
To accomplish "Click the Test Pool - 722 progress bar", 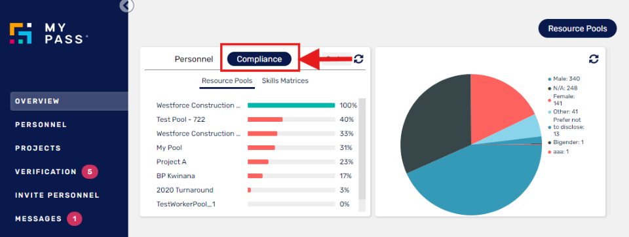I will click(x=291, y=120).
